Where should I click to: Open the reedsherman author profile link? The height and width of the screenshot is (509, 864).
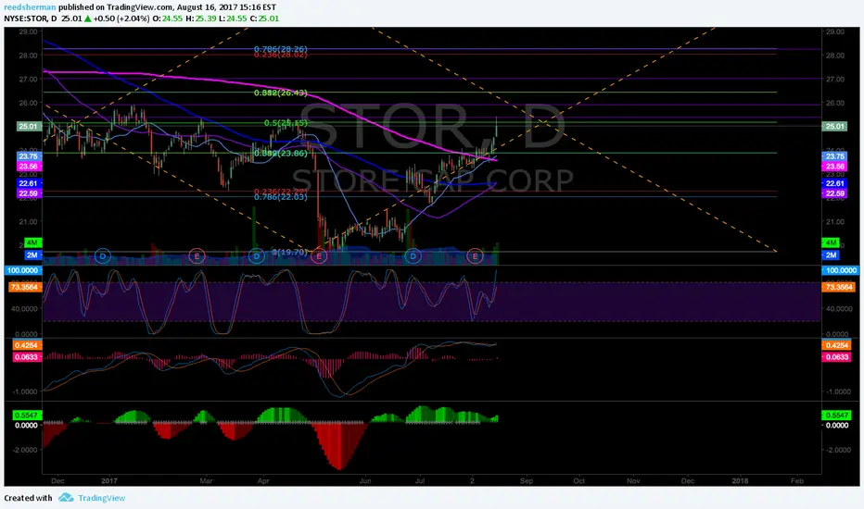pos(30,7)
